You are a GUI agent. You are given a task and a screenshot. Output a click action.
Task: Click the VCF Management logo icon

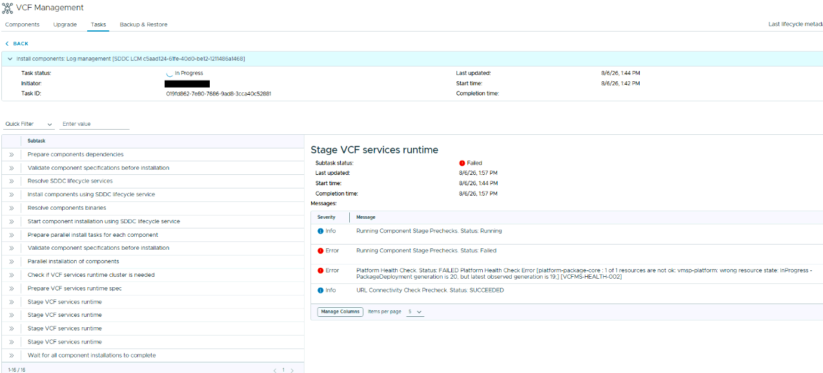point(8,8)
